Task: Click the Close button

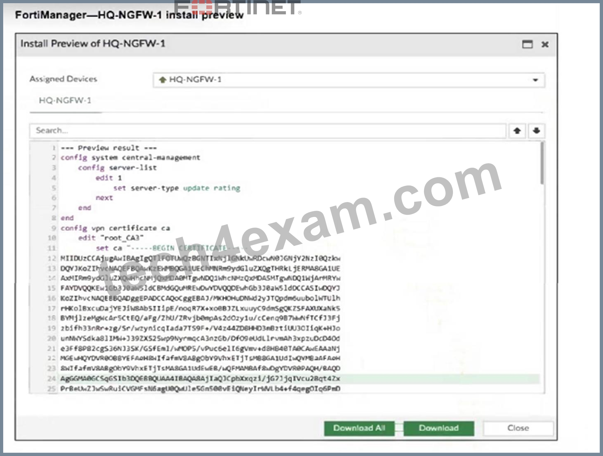Action: [x=518, y=428]
